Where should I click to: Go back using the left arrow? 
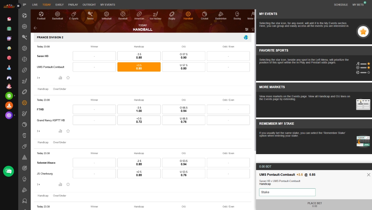(x=36, y=28)
